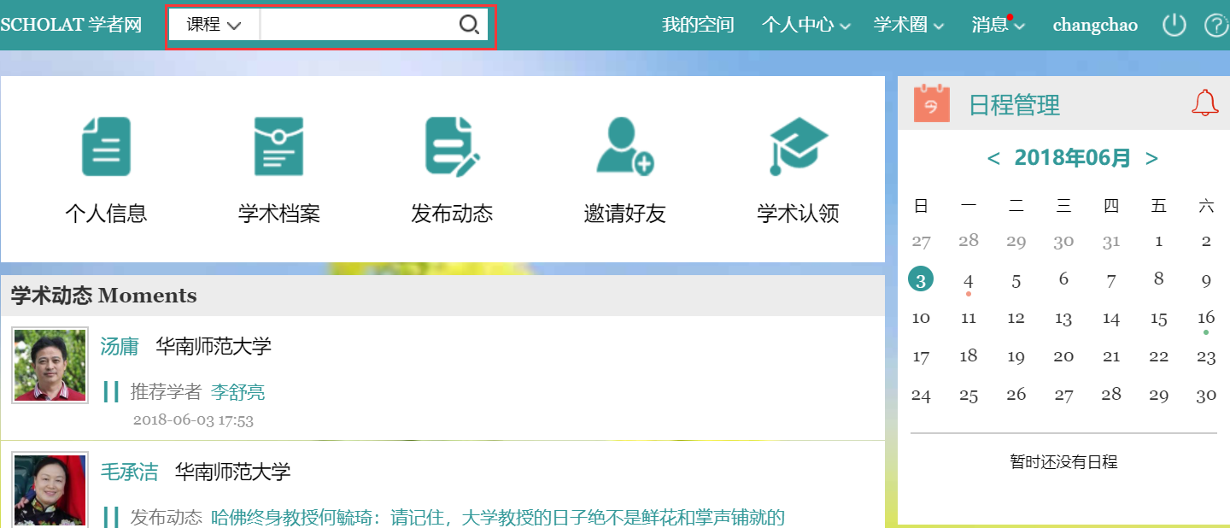Go to the previous calendar month
The width and height of the screenshot is (1230, 528).
pyautogui.click(x=993, y=158)
